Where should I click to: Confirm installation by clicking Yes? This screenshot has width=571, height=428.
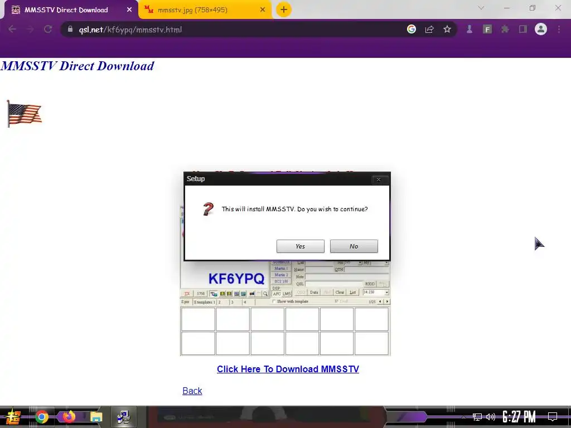(x=300, y=246)
